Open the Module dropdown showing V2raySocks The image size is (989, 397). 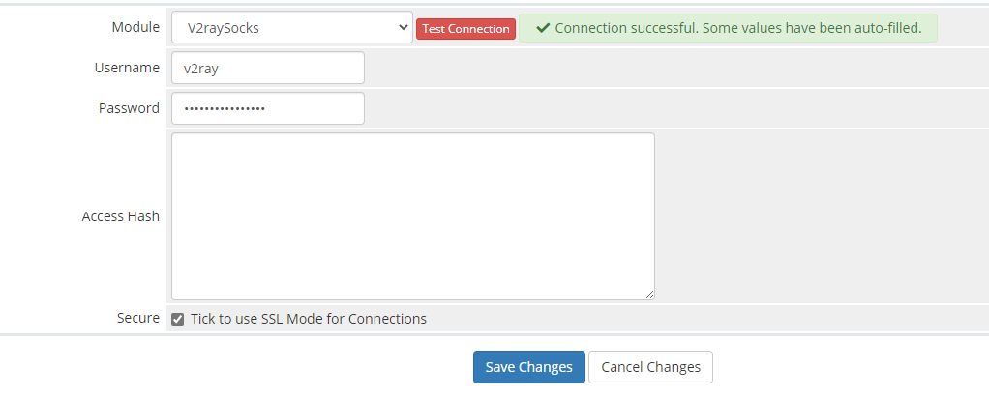click(x=290, y=28)
